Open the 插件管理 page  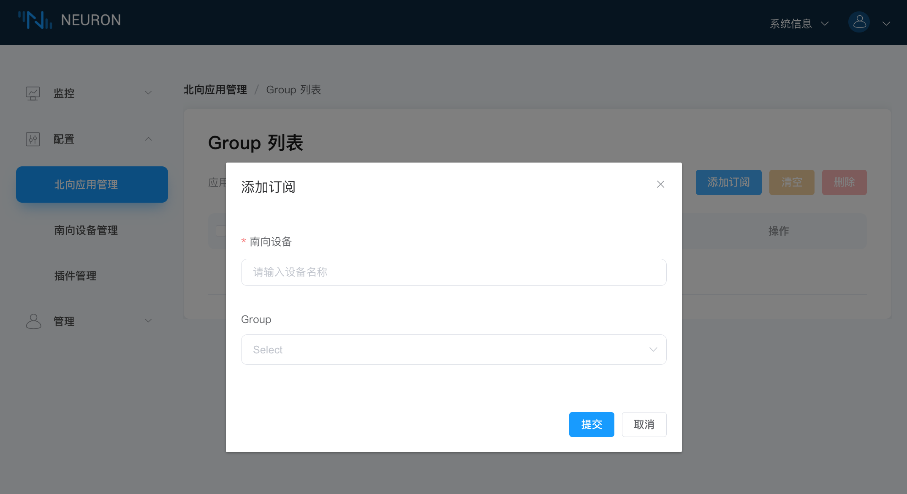click(x=75, y=276)
